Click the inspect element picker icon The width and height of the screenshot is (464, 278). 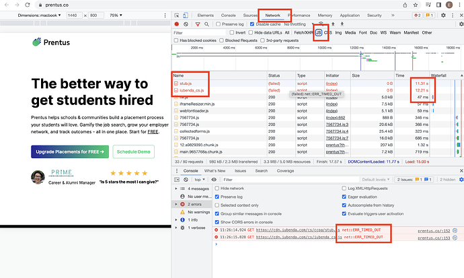coord(177,15)
